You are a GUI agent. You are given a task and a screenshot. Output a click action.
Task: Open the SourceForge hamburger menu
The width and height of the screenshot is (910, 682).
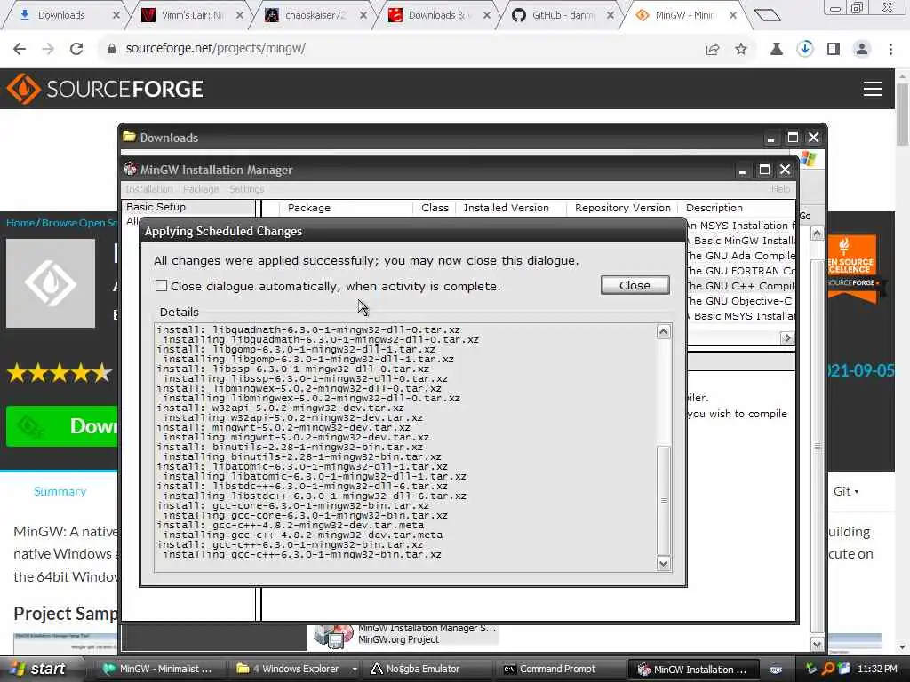[x=873, y=89]
